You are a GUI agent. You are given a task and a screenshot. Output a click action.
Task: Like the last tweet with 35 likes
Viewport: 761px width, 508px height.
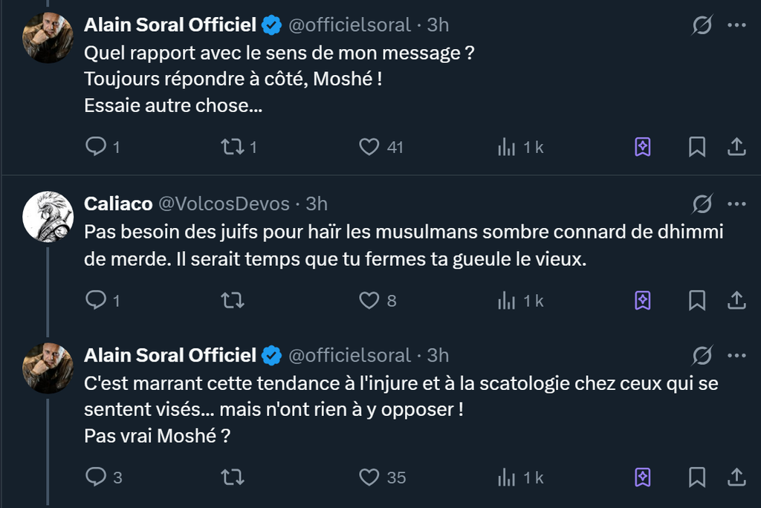(x=369, y=477)
